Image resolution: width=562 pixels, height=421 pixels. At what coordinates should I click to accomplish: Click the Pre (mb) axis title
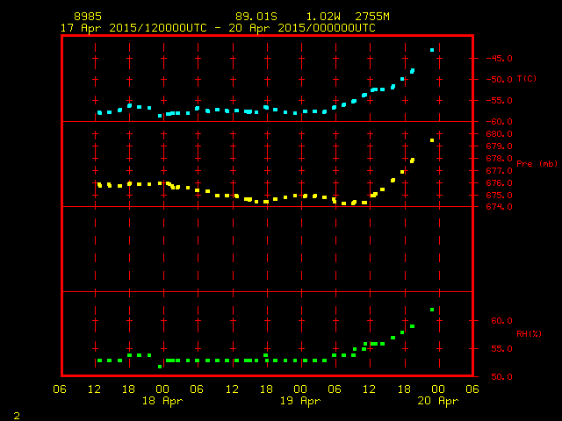point(537,164)
